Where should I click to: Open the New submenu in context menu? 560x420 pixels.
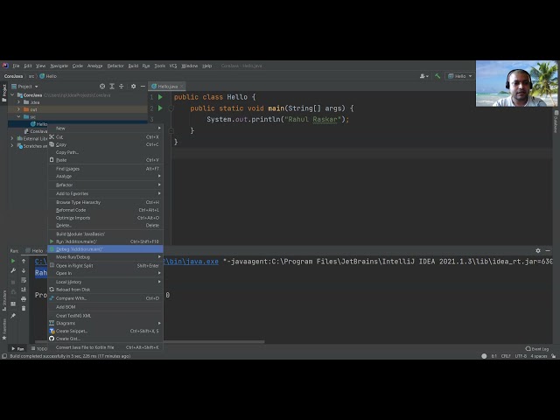click(x=105, y=129)
